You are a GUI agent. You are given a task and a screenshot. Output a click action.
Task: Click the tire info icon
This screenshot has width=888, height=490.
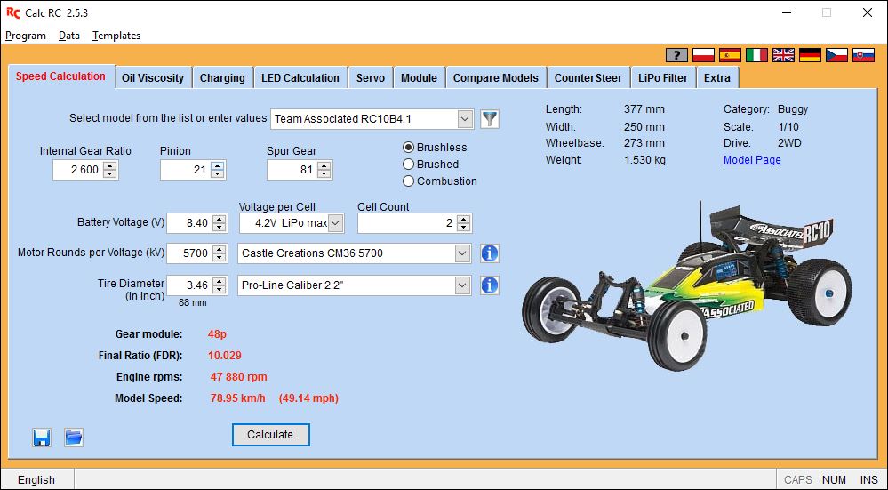[490, 285]
